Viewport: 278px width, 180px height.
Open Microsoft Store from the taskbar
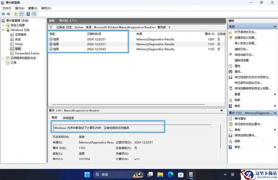point(181,175)
